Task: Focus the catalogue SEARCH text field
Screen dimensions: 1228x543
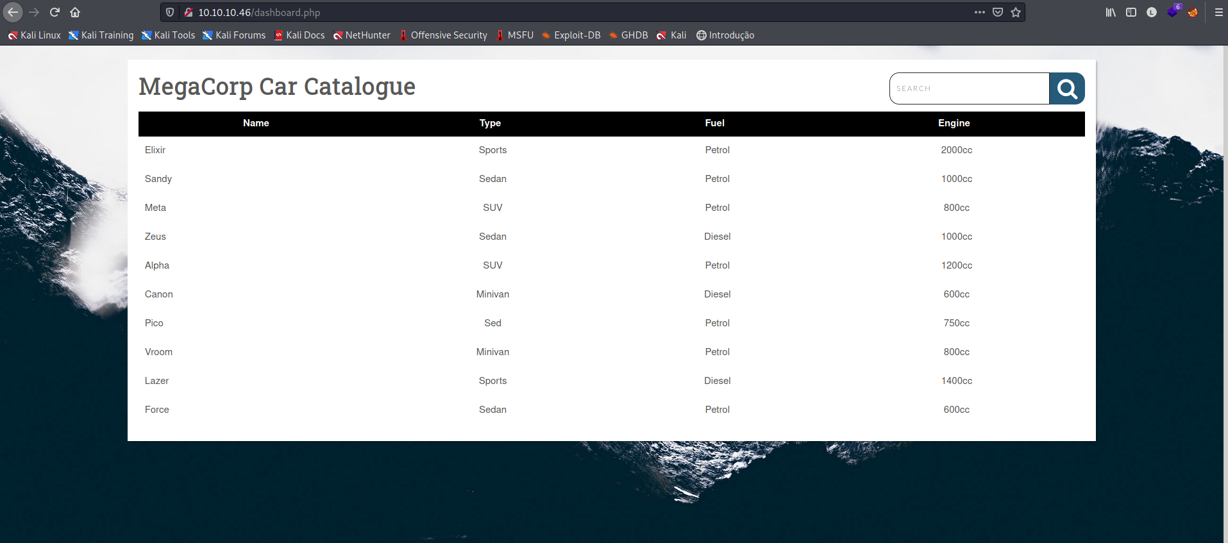Action: click(x=969, y=88)
